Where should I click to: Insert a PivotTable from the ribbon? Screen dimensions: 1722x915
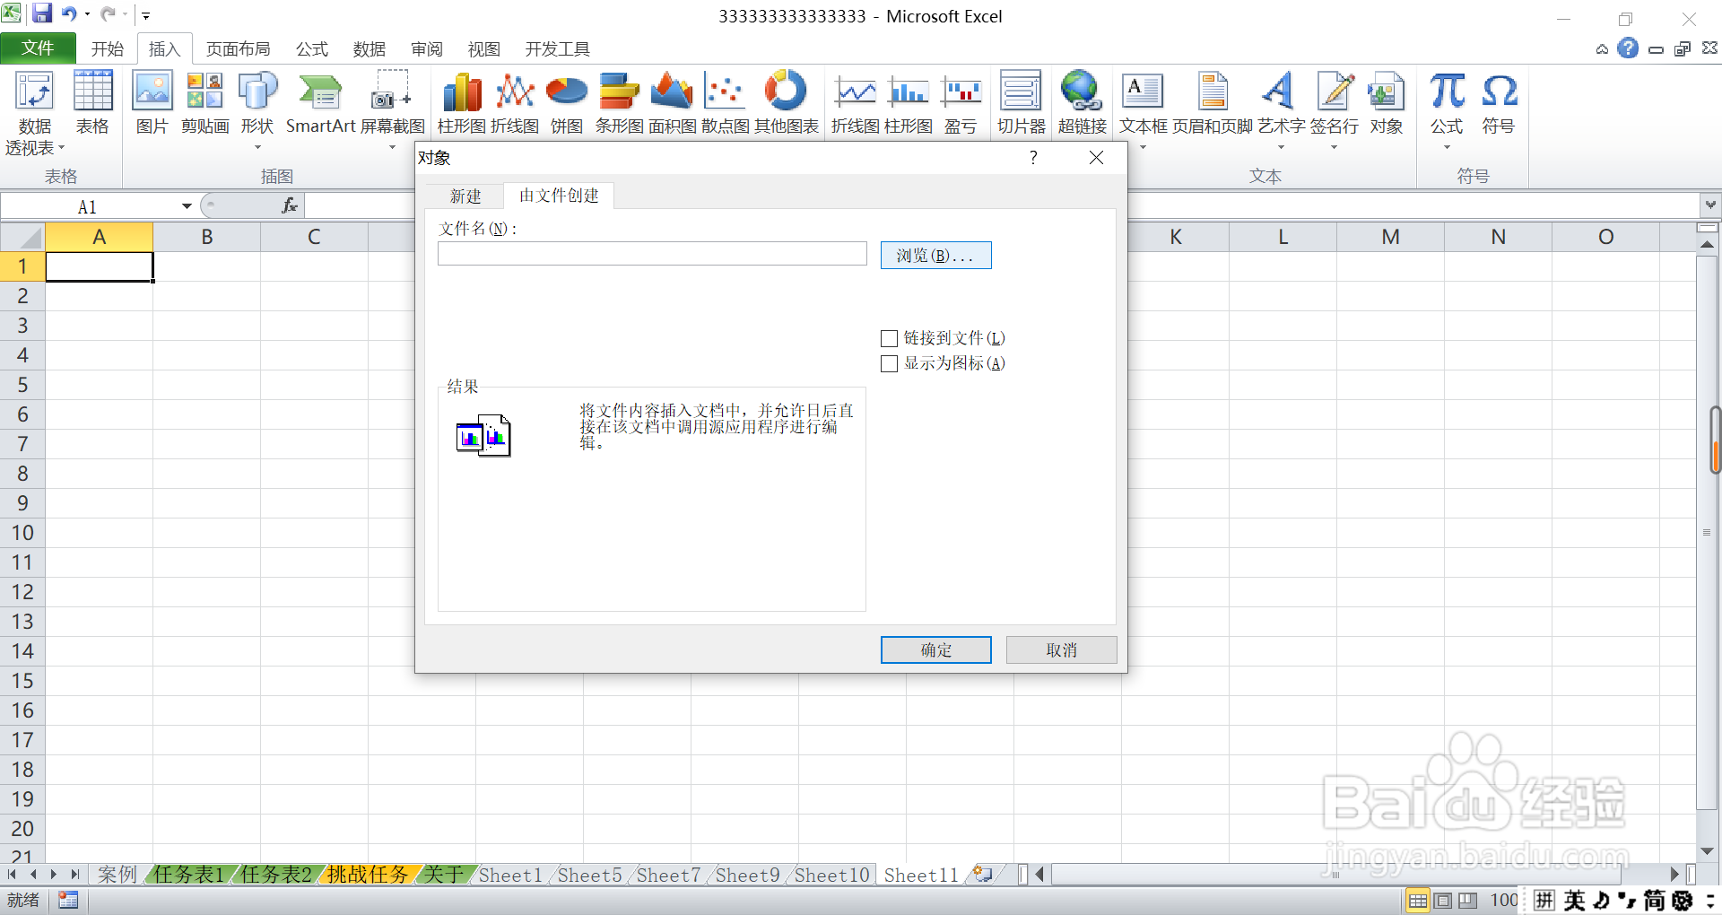35,113
